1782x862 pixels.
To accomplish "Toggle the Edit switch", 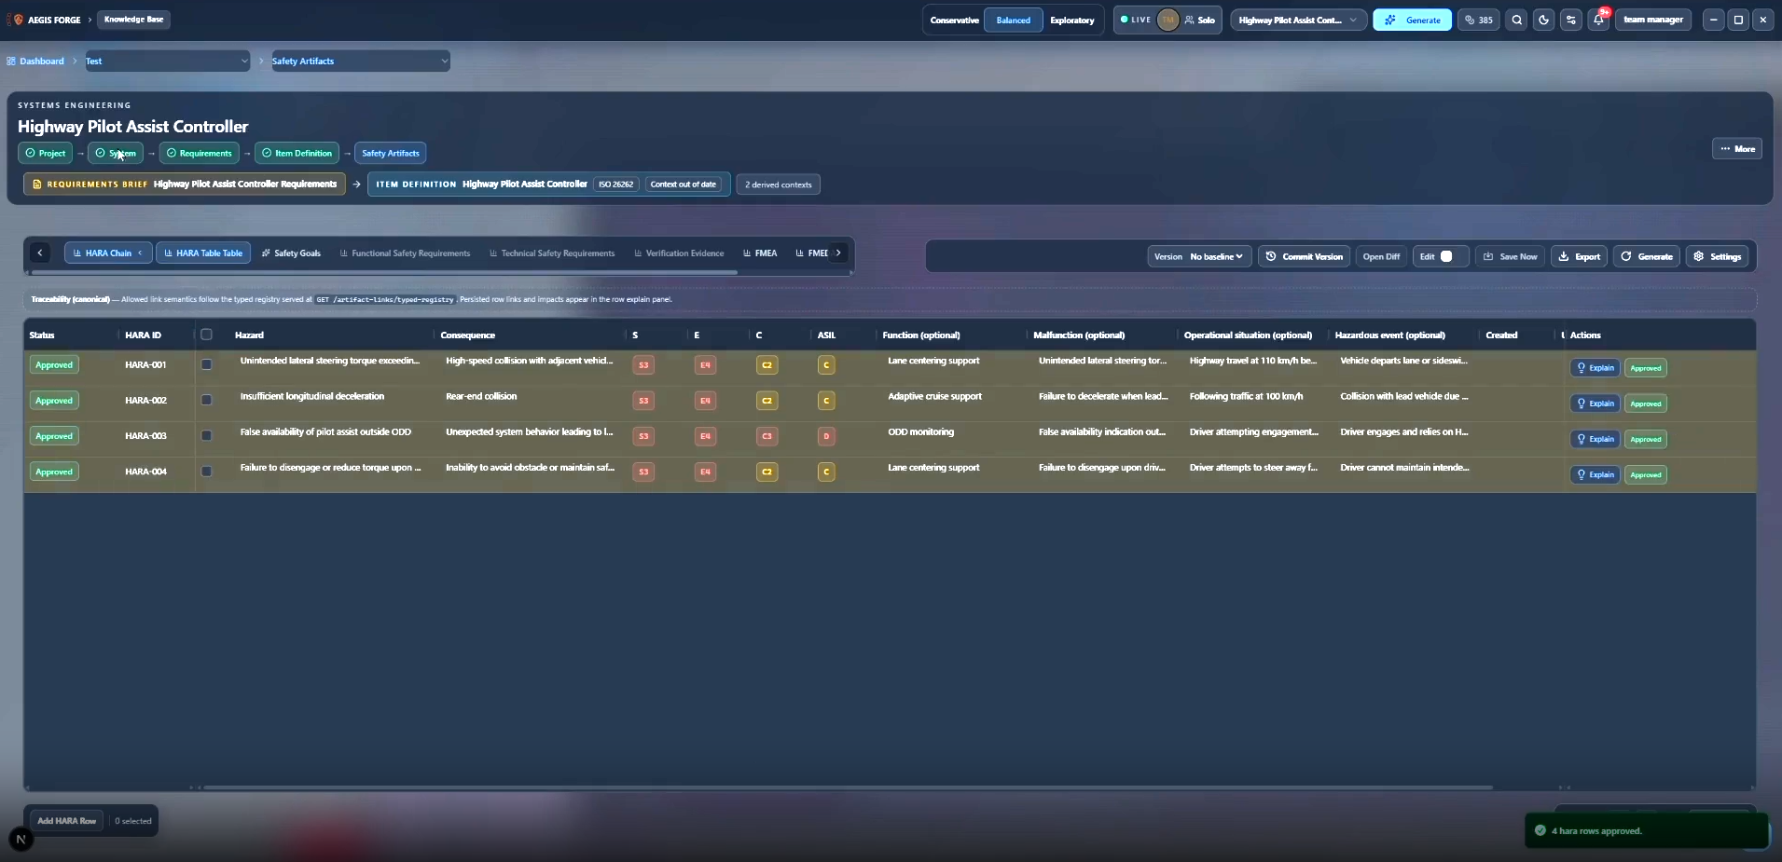I will [1446, 256].
